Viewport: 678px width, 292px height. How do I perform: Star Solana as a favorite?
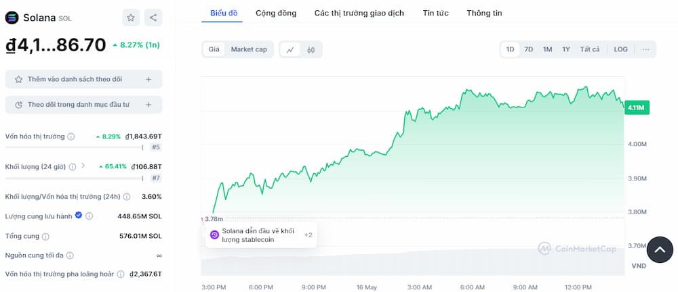click(x=131, y=18)
